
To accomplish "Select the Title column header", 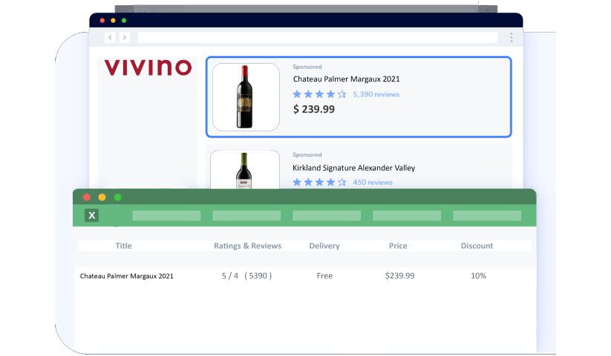I will [123, 246].
